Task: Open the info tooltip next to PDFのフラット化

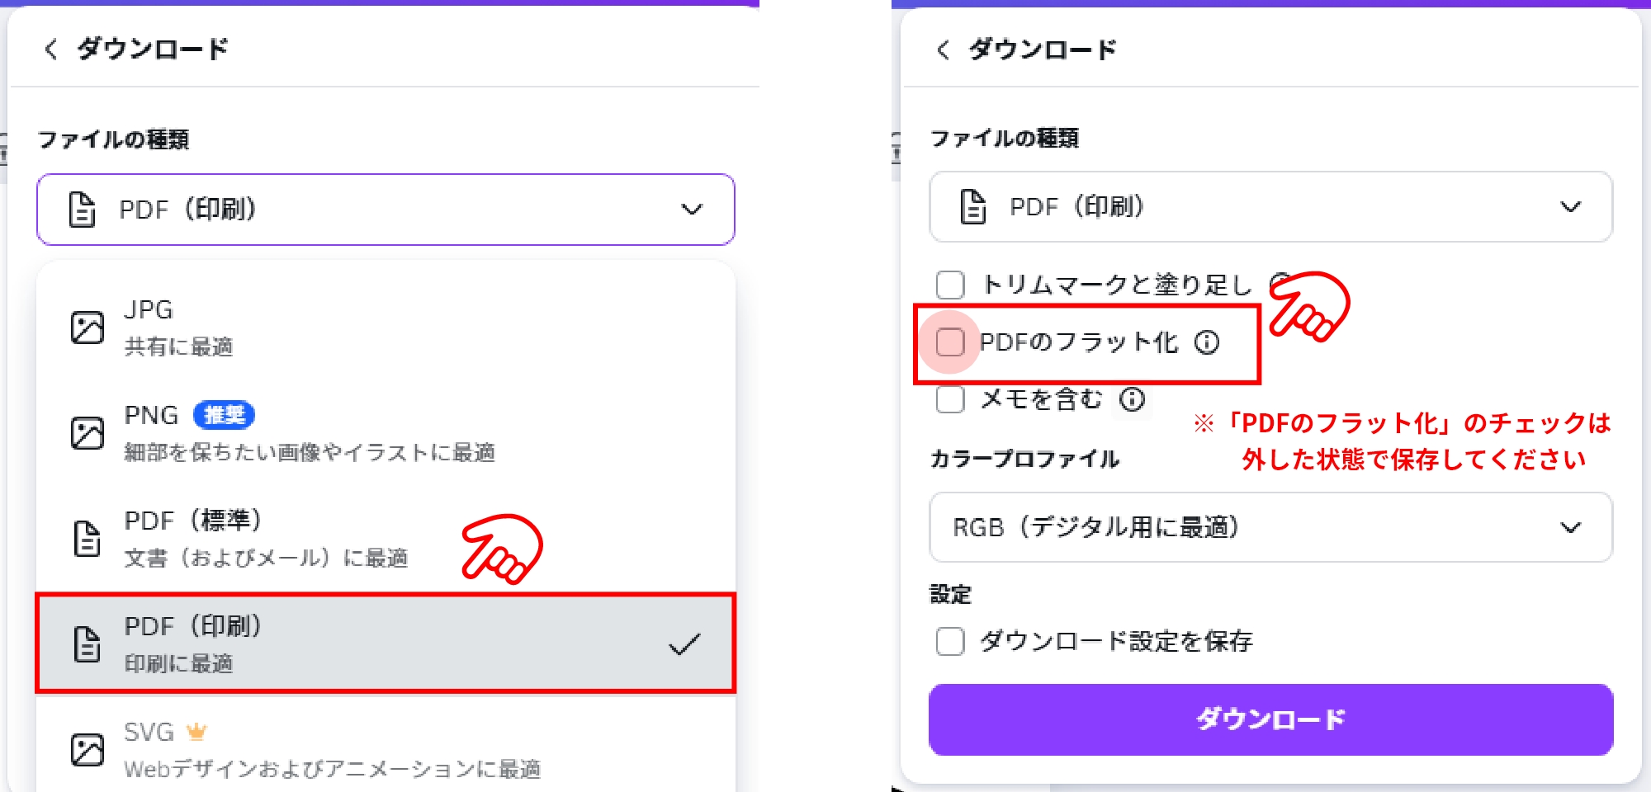Action: click(1209, 342)
